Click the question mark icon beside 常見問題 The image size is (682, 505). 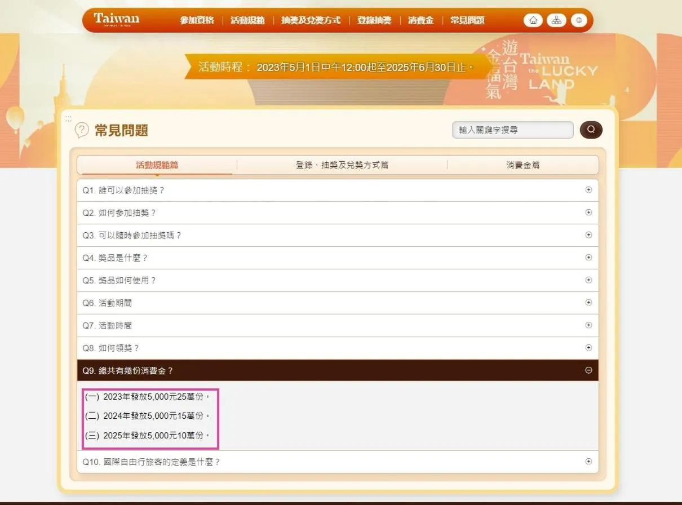pos(82,130)
